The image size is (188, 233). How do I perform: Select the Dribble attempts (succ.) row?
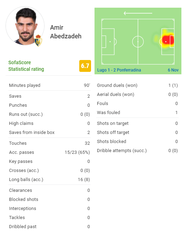point(137,151)
